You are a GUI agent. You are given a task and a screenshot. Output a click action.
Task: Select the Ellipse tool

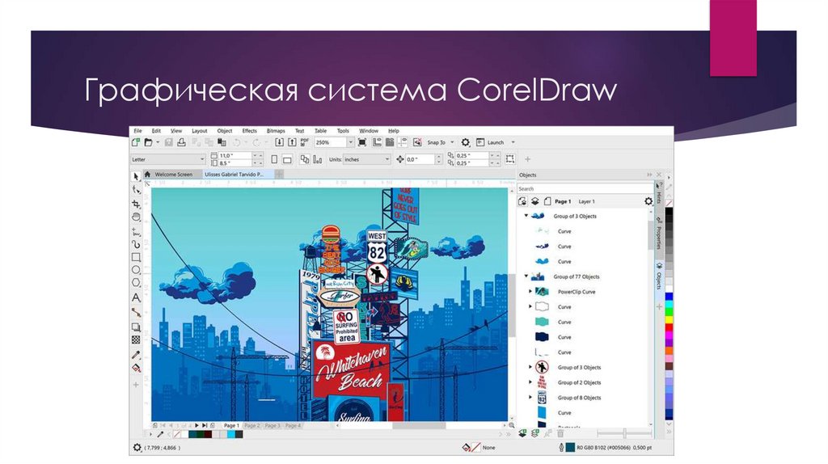tap(136, 270)
